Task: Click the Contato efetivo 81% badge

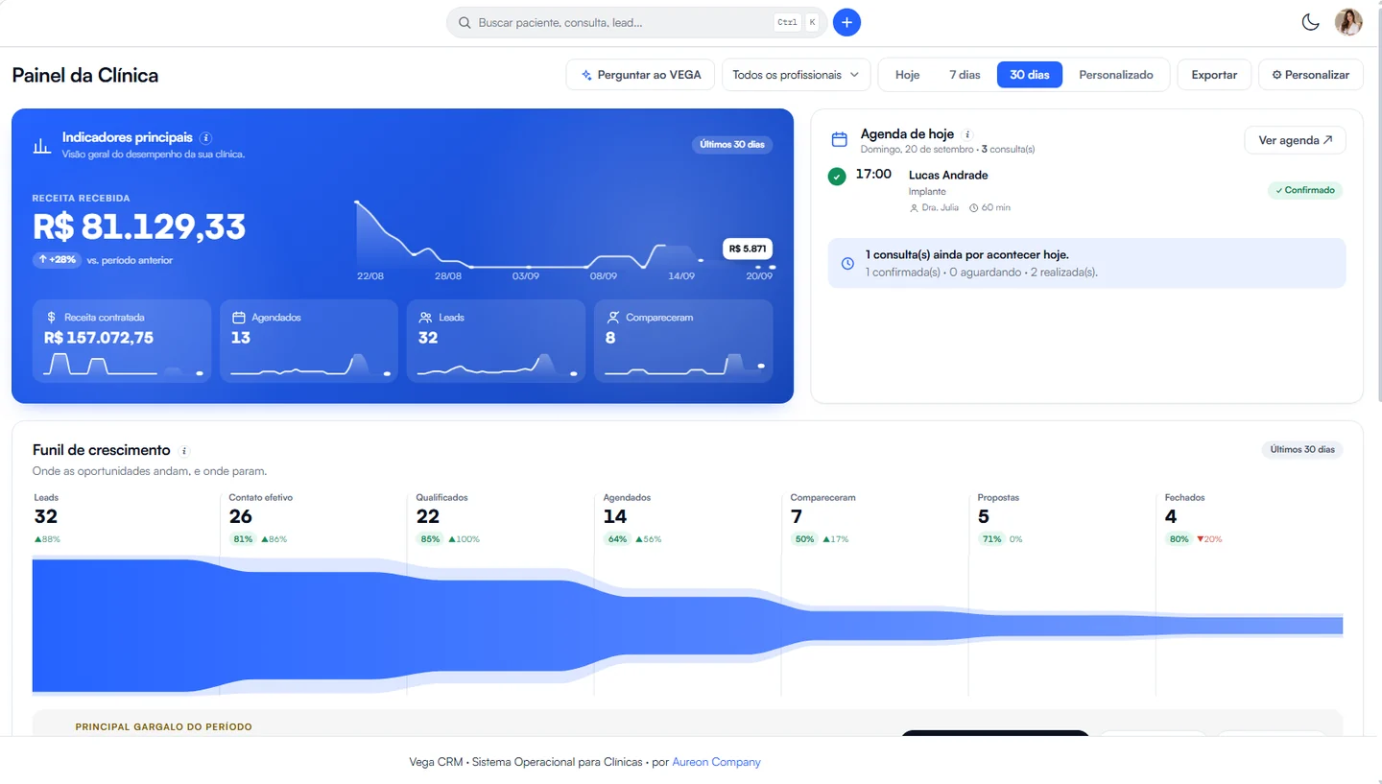Action: (x=243, y=539)
